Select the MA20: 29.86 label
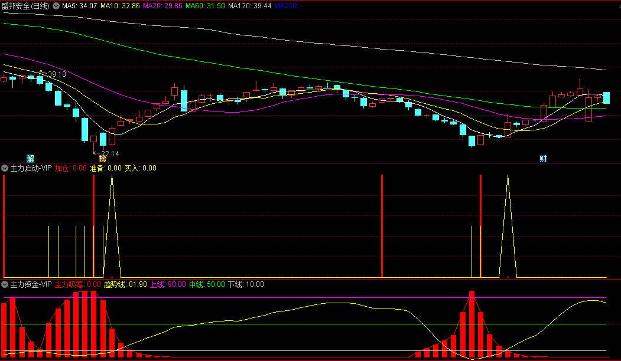The width and height of the screenshot is (621, 361). point(162,6)
